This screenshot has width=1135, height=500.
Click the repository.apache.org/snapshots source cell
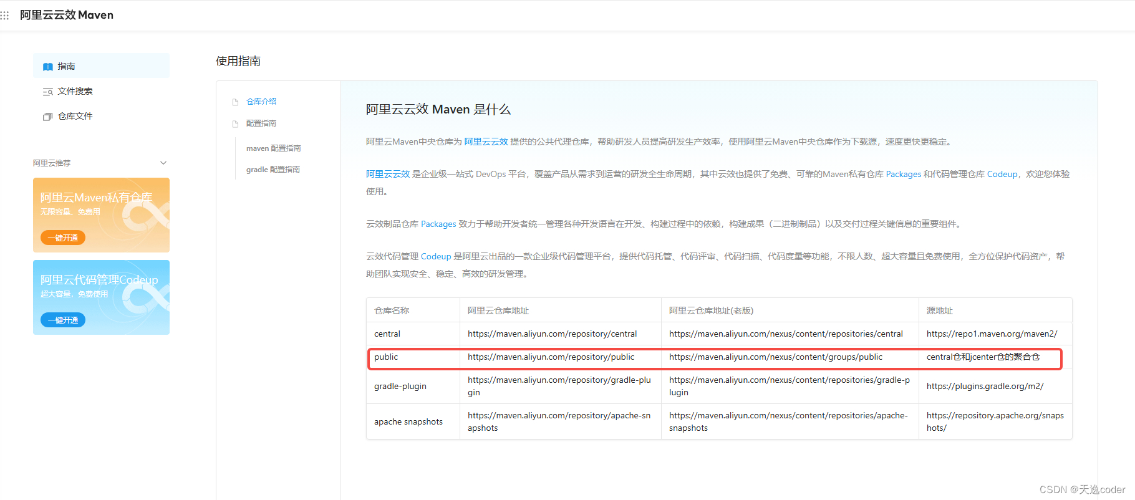pyautogui.click(x=995, y=421)
